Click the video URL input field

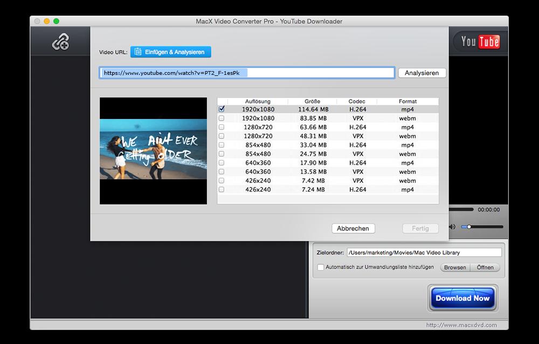247,73
